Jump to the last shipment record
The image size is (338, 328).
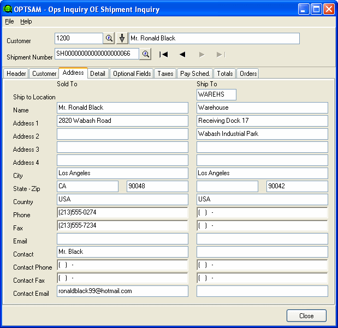[x=221, y=54]
